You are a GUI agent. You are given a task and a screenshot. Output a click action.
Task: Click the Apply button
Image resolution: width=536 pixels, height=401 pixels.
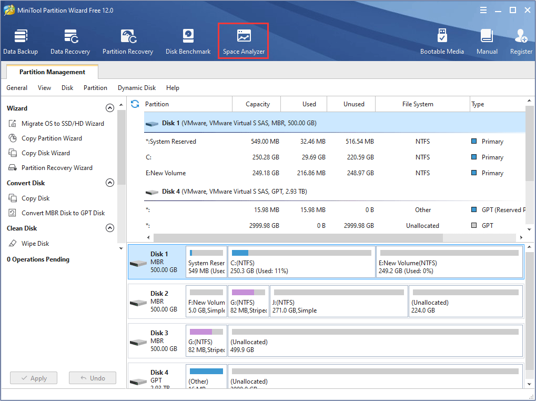[34, 378]
